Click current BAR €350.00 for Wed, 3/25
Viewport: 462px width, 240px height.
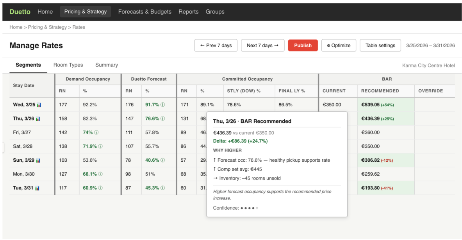332,105
